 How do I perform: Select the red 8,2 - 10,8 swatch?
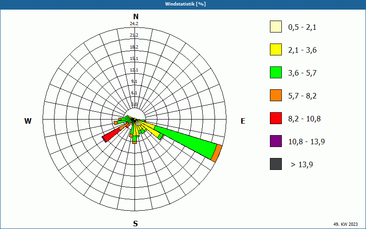[x=276, y=118]
